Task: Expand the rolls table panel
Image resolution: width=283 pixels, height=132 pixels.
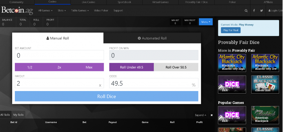Action: (x=201, y=115)
